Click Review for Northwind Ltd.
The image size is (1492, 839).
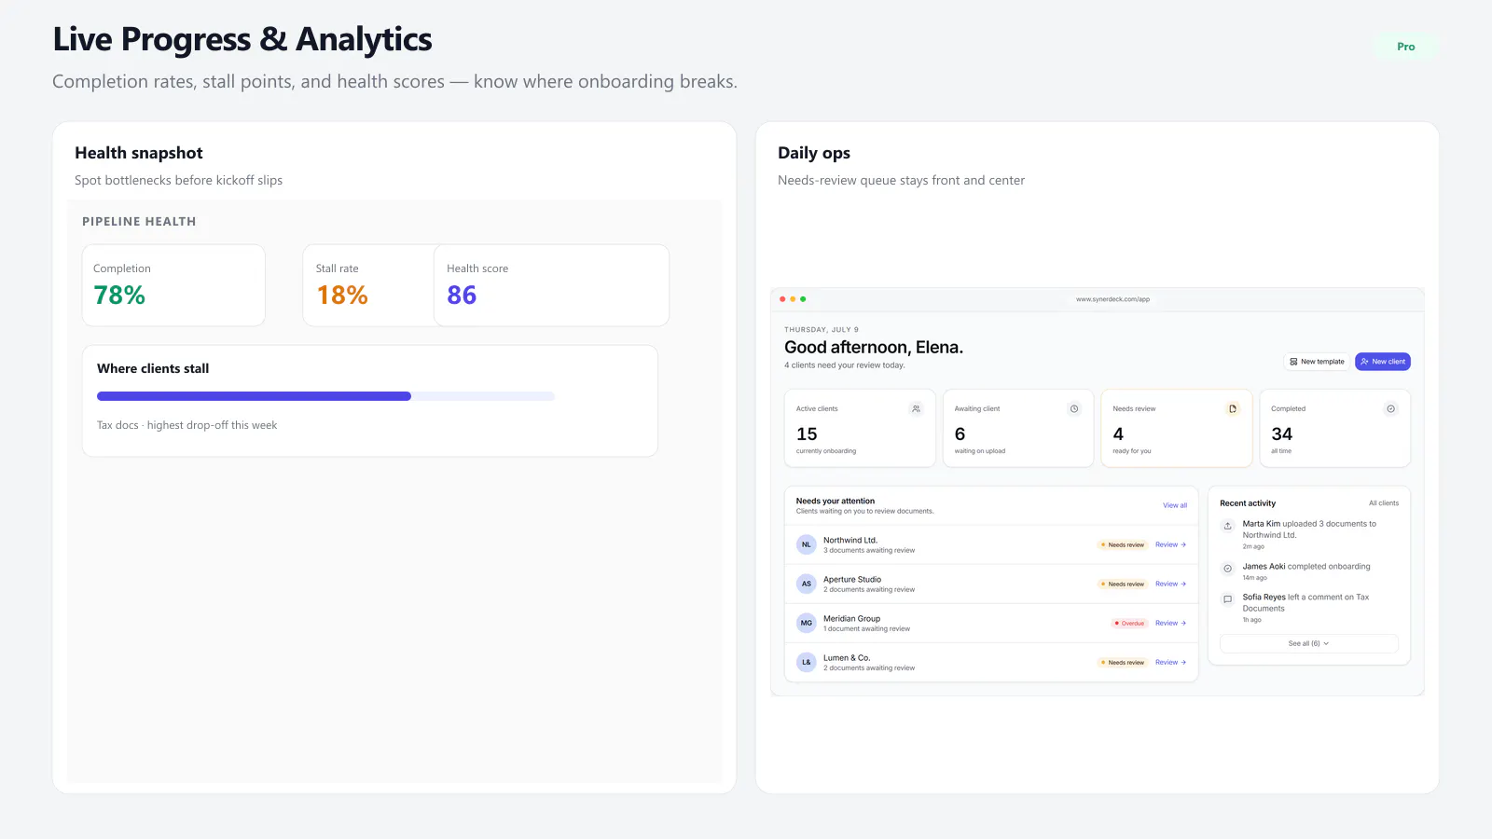pos(1170,544)
